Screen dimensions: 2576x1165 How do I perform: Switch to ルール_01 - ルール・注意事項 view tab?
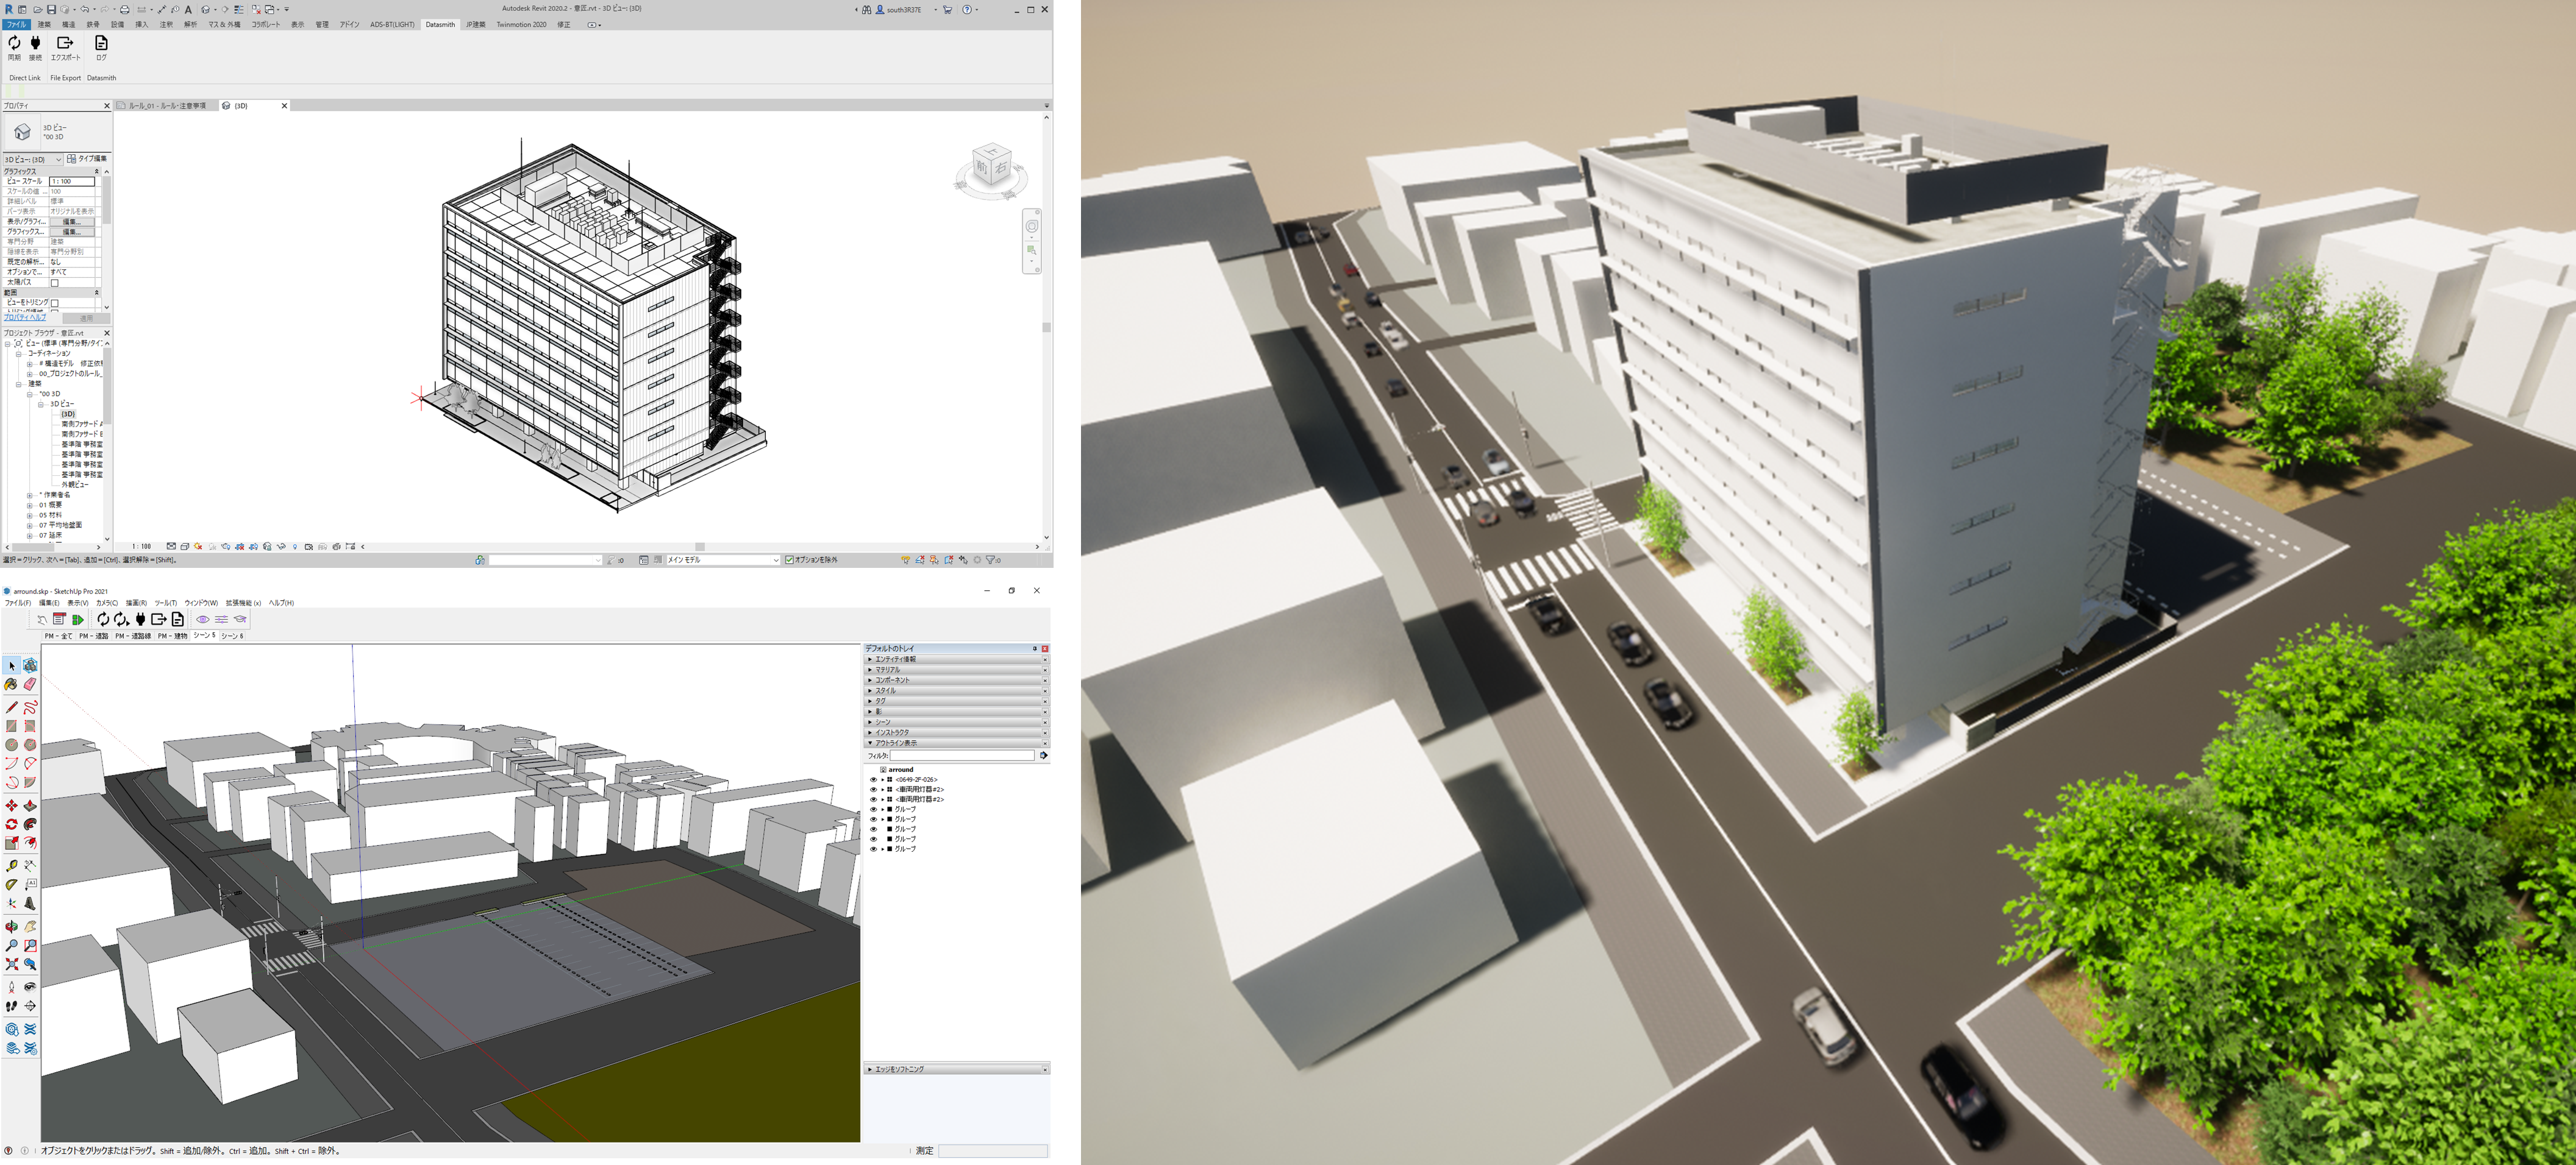point(166,106)
